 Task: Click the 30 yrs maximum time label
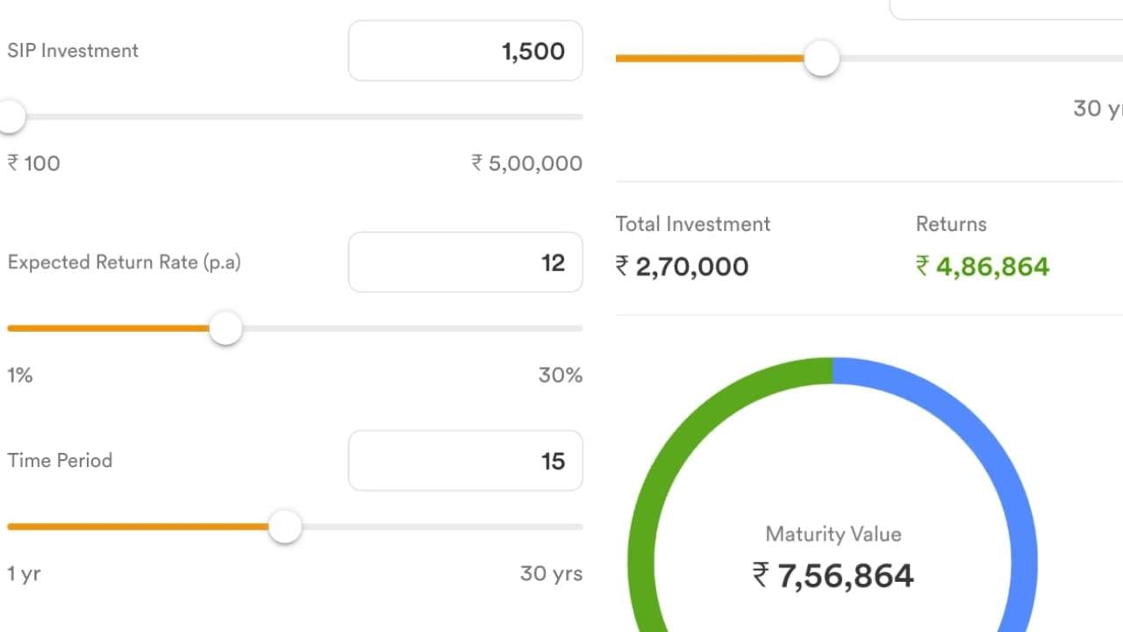tap(551, 574)
